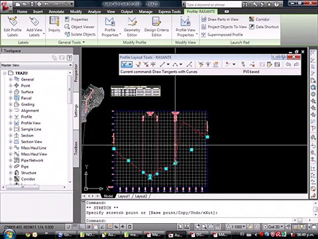318x239 pixels.
Task: Click Draw Parts in View
Action: pos(220,19)
